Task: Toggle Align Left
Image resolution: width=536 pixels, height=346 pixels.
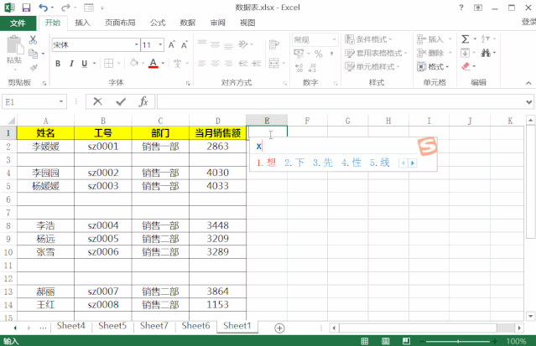Action: 202,63
